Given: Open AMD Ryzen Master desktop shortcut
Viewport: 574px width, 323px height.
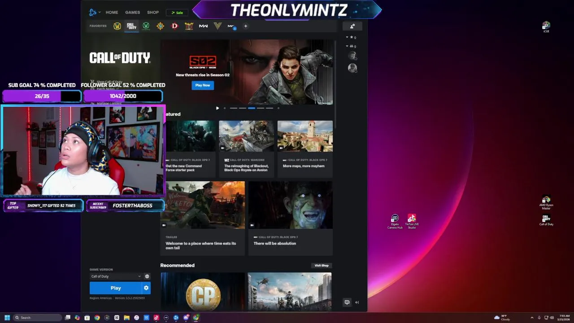Looking at the screenshot, I should (546, 203).
